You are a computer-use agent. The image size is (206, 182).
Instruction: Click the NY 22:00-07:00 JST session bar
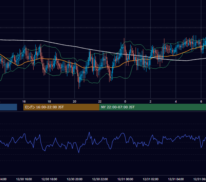coord(152,107)
